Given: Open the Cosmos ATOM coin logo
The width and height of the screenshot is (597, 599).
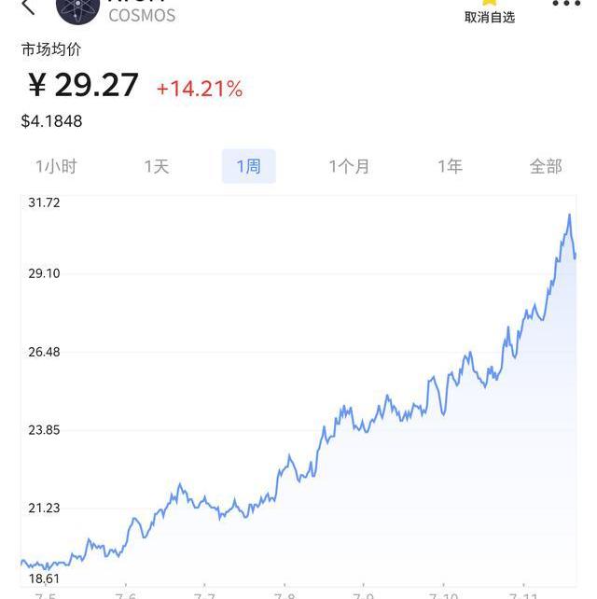Looking at the screenshot, I should click(x=78, y=10).
